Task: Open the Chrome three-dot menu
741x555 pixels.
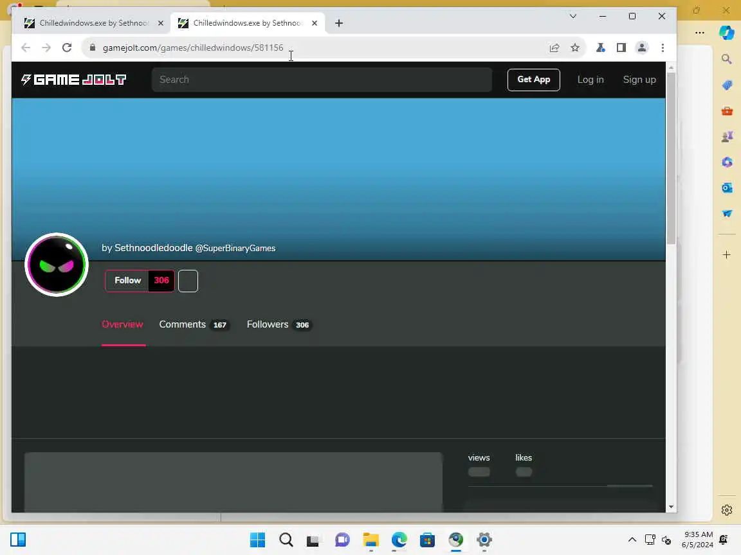Action: point(663,48)
